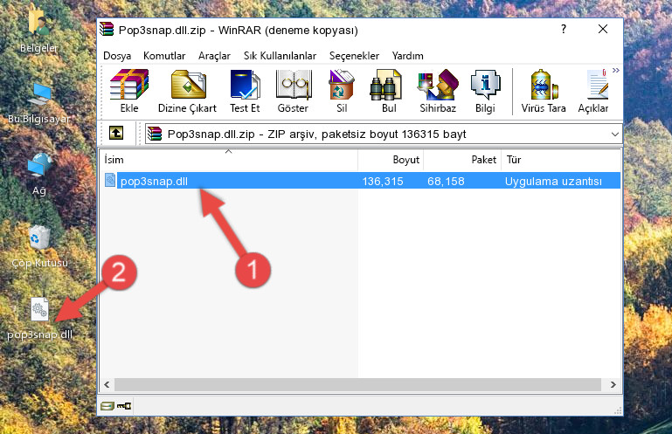The image size is (672, 434).
Task: Click the horizontal scrollbar track
Action: click(358, 384)
